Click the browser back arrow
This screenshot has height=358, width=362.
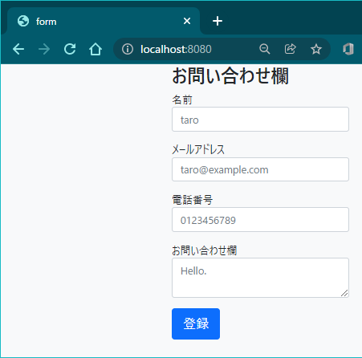point(18,49)
